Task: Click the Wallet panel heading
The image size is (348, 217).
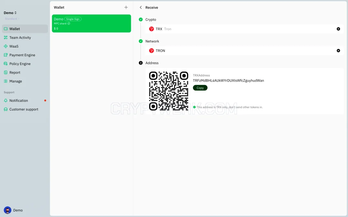Action: click(59, 7)
